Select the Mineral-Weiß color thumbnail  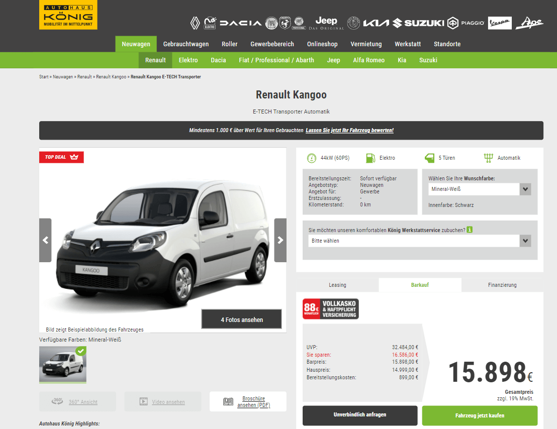(62, 364)
